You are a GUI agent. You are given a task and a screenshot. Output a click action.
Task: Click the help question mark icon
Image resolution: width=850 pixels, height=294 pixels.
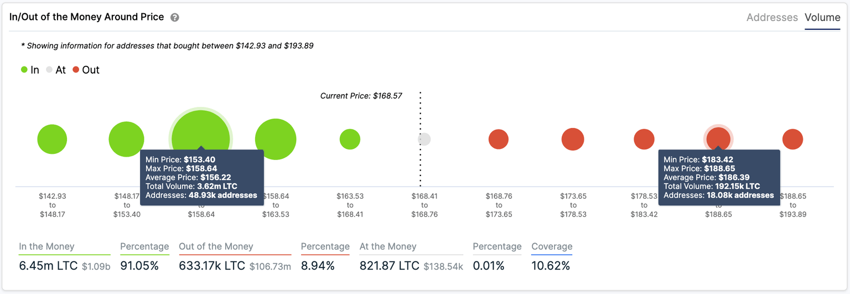[175, 18]
